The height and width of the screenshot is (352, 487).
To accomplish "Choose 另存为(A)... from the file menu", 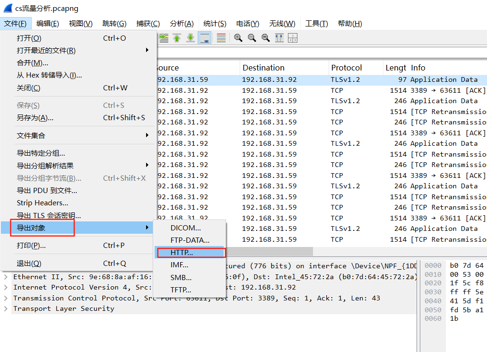I will [35, 118].
